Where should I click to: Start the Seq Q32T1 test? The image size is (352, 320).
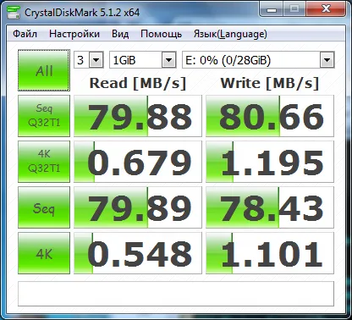(x=44, y=116)
